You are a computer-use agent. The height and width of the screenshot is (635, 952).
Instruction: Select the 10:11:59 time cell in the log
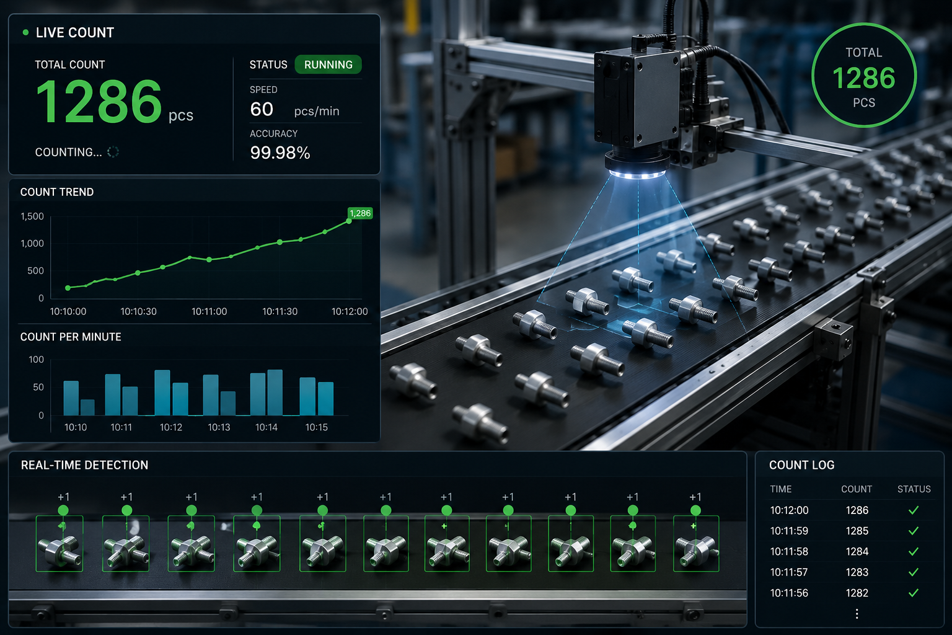[x=789, y=531]
